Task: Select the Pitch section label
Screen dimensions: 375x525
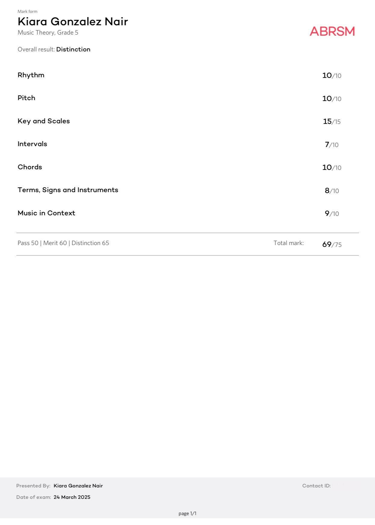Action: (x=26, y=98)
